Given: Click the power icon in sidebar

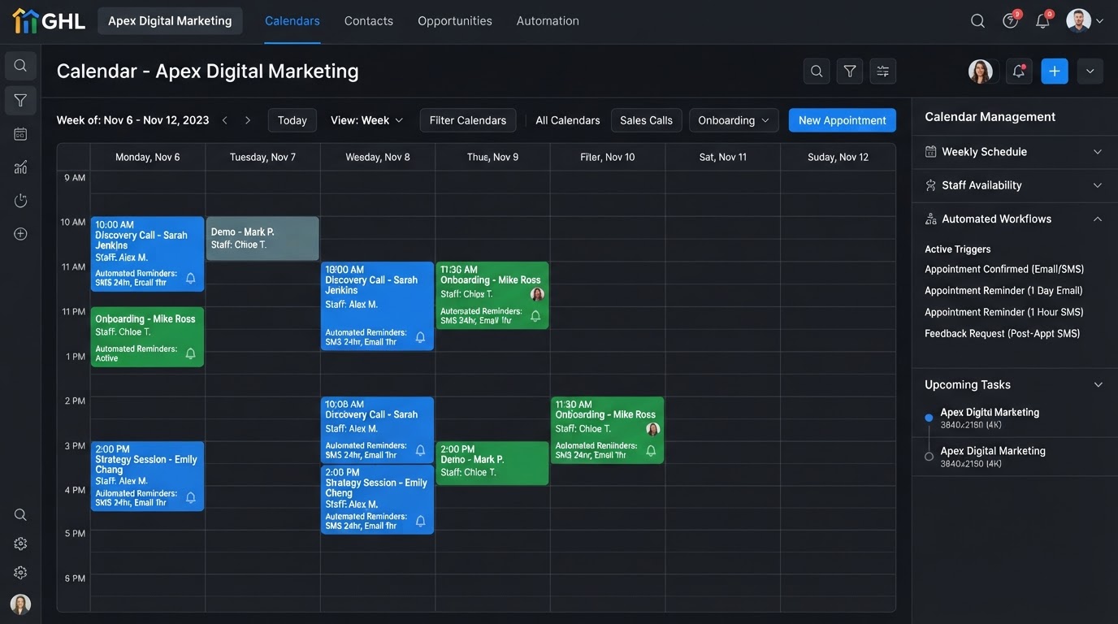Looking at the screenshot, I should coord(20,201).
